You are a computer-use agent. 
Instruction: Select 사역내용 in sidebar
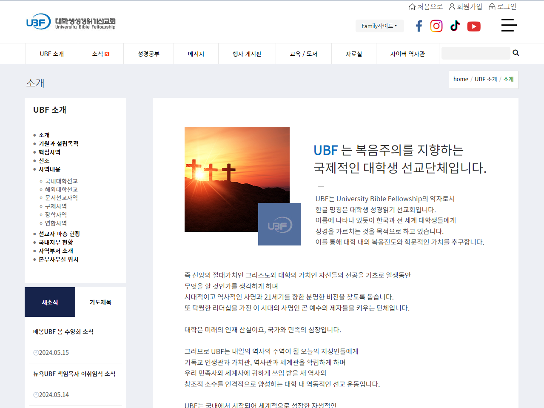point(50,169)
